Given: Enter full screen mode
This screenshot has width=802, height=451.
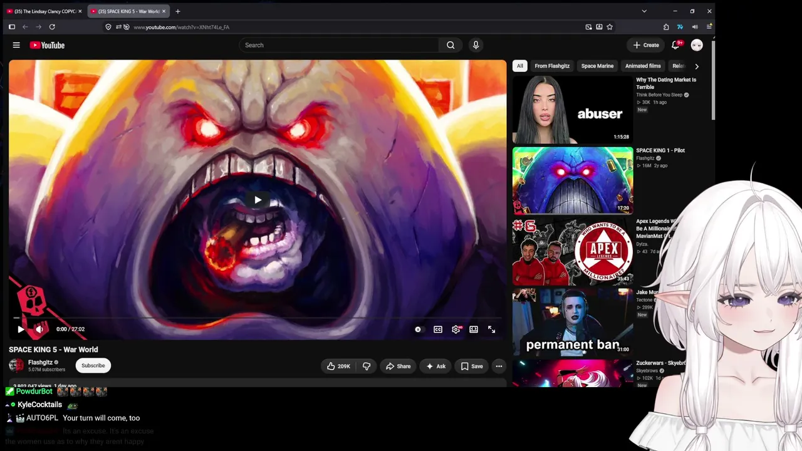Looking at the screenshot, I should pos(492,329).
